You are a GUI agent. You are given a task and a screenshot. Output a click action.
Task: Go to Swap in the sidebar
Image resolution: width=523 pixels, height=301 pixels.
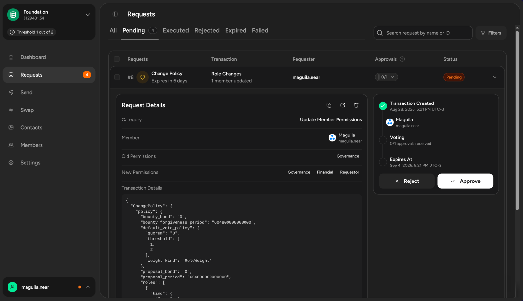tap(49, 110)
